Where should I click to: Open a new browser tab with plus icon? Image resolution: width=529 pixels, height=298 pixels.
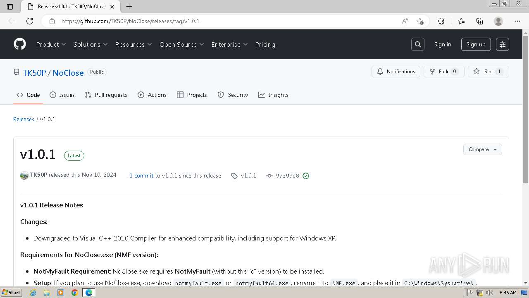click(x=129, y=6)
